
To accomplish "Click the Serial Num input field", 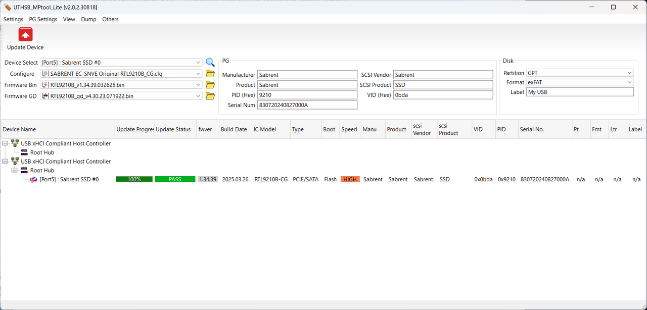I will tap(307, 105).
